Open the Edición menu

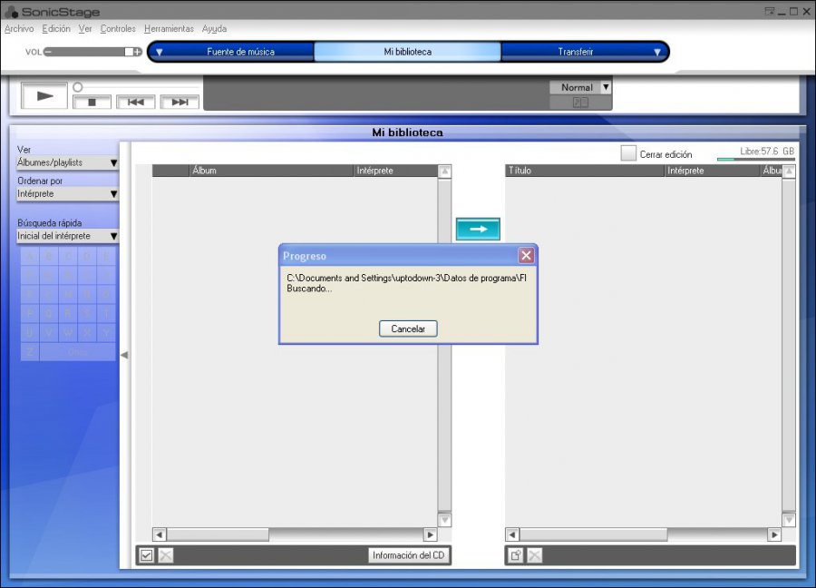pyautogui.click(x=56, y=29)
